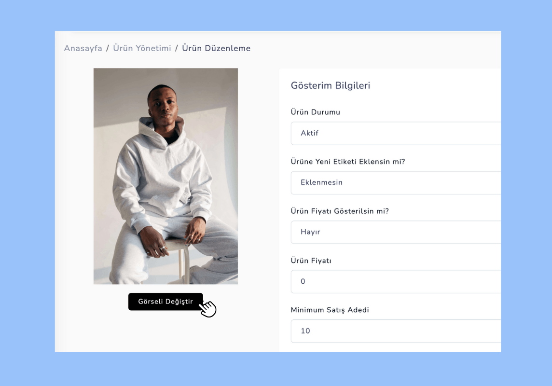
Task: Go to Anasayfa breadcrumb link
Action: pos(83,48)
